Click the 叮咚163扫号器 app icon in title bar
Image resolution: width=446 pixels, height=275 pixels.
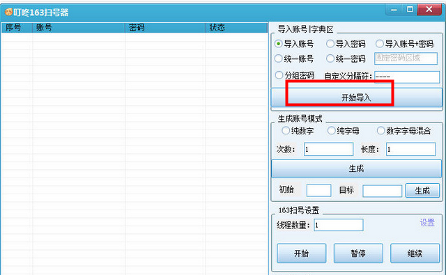pyautogui.click(x=8, y=12)
